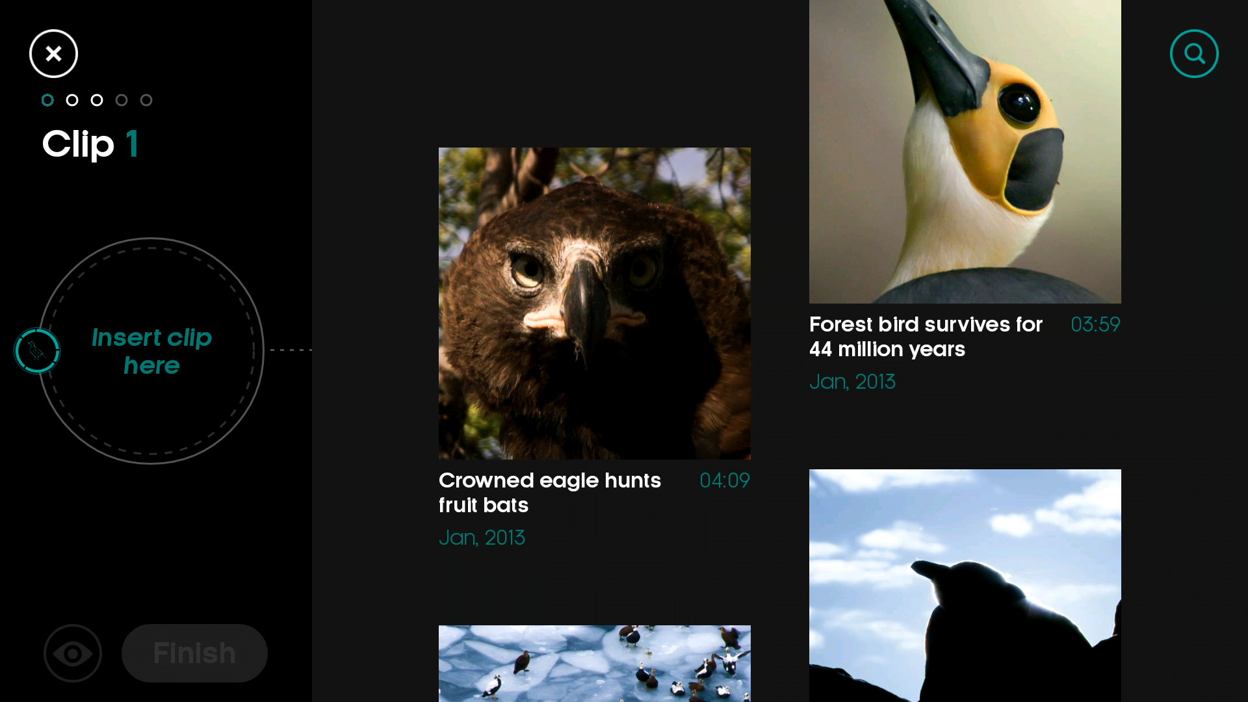Image resolution: width=1248 pixels, height=702 pixels.
Task: Click the eye preview icon
Action: pyautogui.click(x=73, y=653)
